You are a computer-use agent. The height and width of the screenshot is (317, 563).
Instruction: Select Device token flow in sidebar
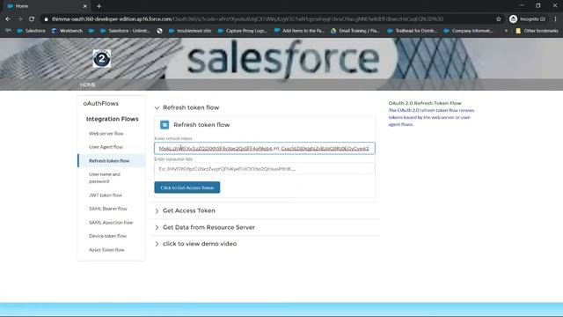coord(107,236)
